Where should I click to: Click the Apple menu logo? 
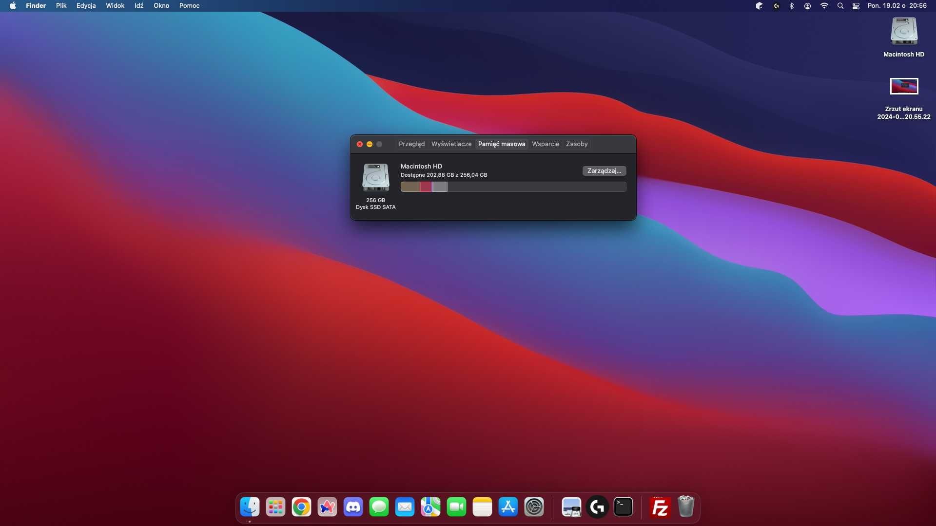[x=13, y=6]
